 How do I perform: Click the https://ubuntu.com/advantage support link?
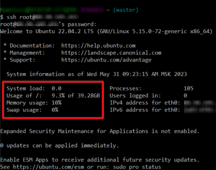(106, 60)
